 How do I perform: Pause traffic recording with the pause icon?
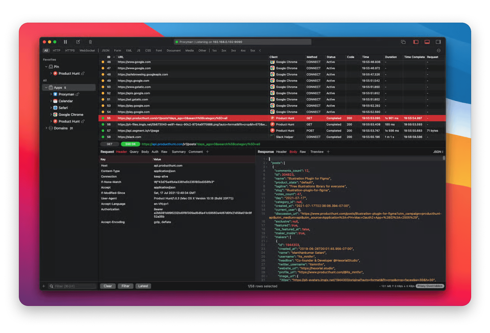(x=65, y=42)
